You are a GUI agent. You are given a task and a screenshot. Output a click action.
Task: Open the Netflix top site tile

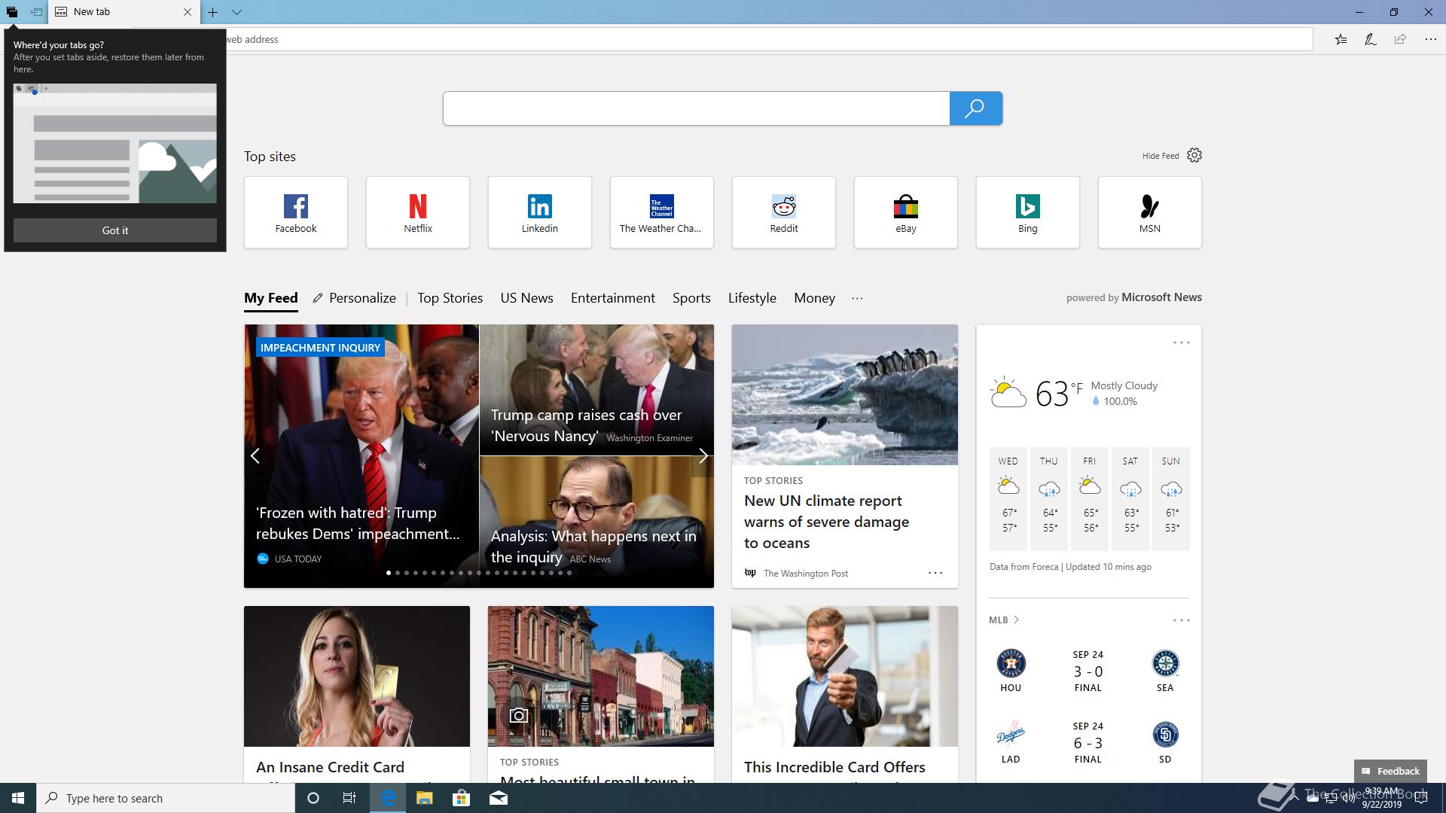click(418, 212)
